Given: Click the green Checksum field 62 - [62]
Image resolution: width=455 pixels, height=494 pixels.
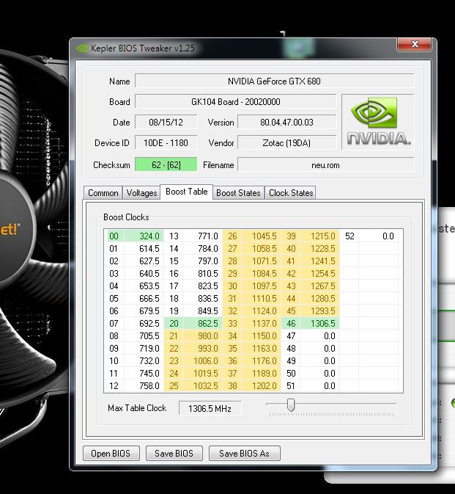Looking at the screenshot, I should (166, 164).
